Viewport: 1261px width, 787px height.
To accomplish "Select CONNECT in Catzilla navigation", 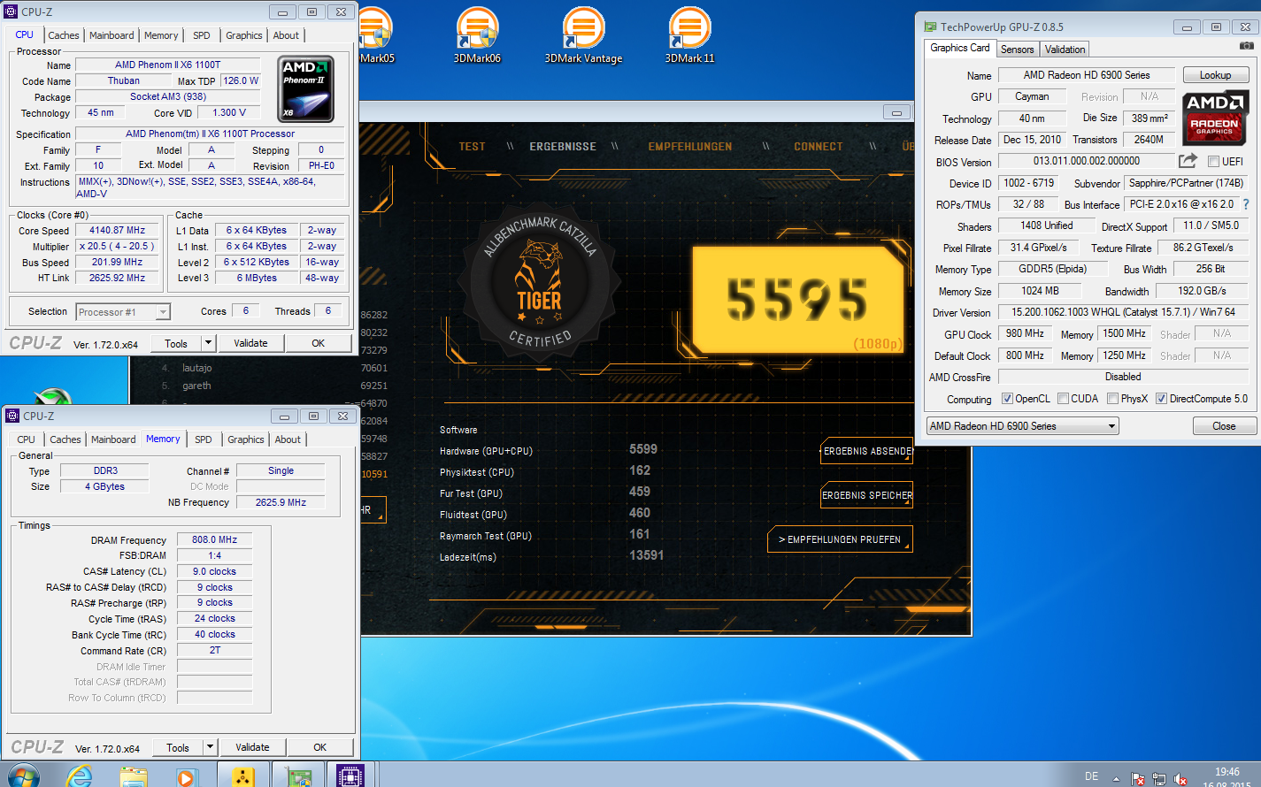I will click(819, 147).
